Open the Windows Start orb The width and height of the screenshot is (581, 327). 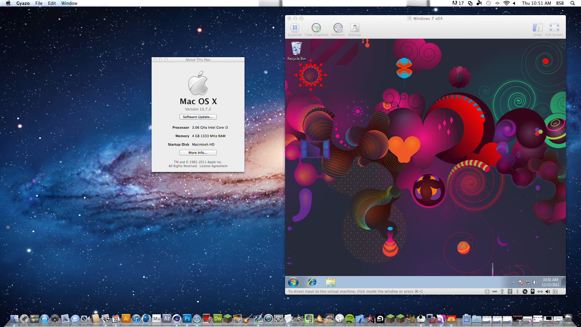click(293, 282)
